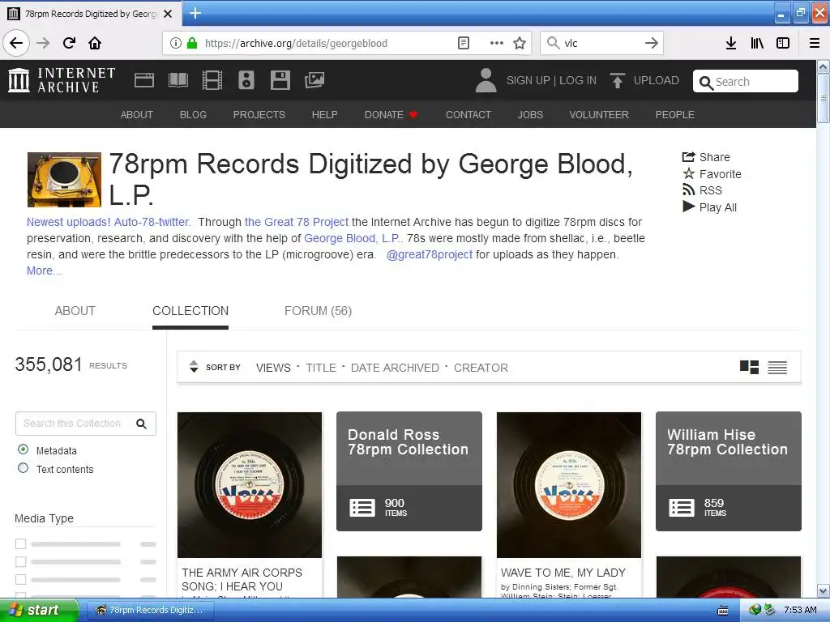The width and height of the screenshot is (830, 622).
Task: Show site information icon
Action: [x=176, y=43]
